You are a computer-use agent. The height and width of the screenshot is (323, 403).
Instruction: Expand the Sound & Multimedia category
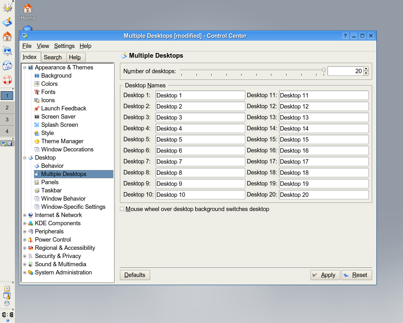click(x=25, y=264)
